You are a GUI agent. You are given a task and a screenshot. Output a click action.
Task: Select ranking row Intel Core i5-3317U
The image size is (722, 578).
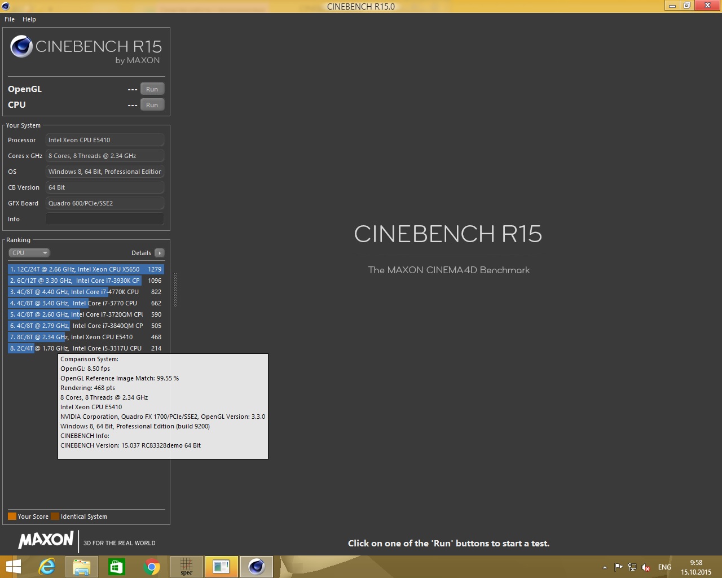[x=86, y=348]
